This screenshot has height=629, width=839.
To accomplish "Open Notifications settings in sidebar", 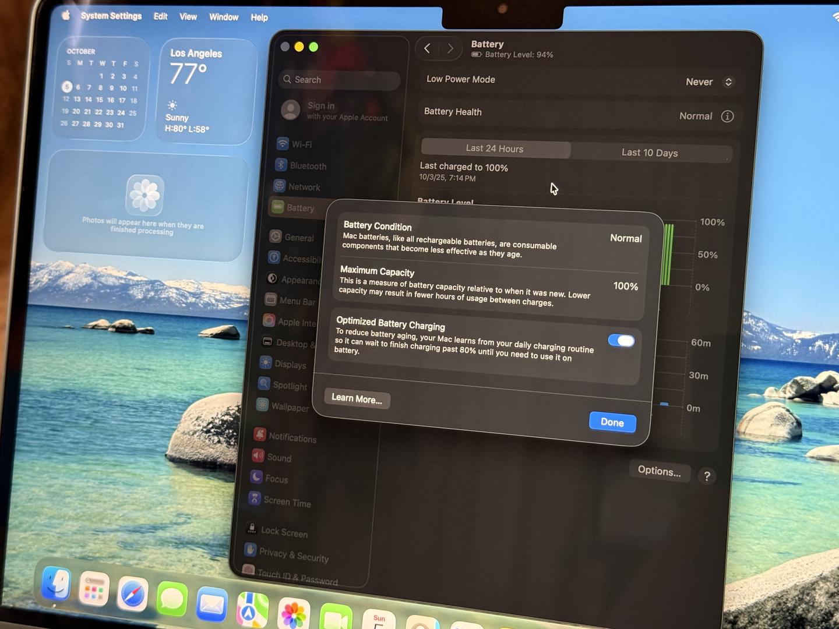I will click(x=292, y=437).
